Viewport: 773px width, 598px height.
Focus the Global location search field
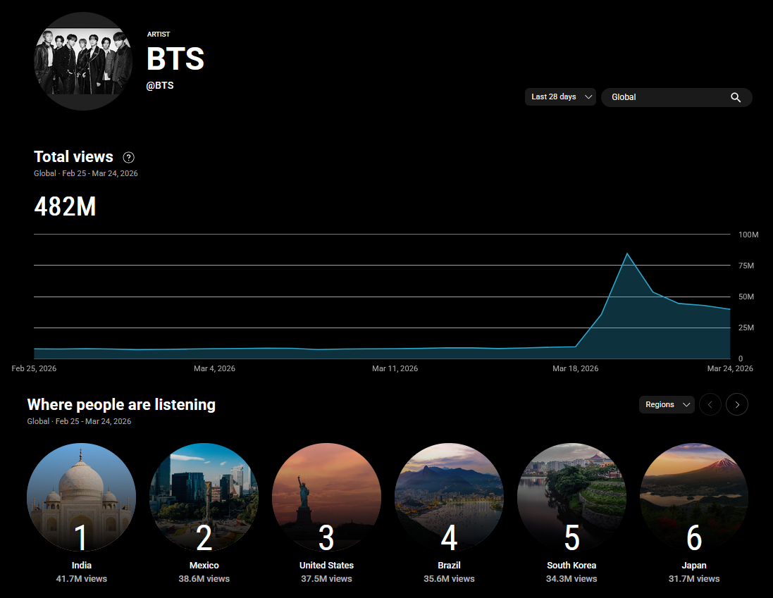[x=676, y=97]
